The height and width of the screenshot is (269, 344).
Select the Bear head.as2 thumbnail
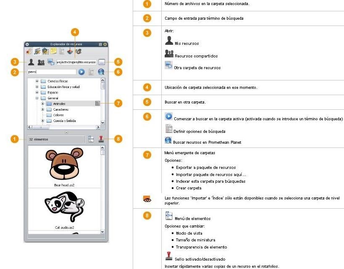coord(64,167)
